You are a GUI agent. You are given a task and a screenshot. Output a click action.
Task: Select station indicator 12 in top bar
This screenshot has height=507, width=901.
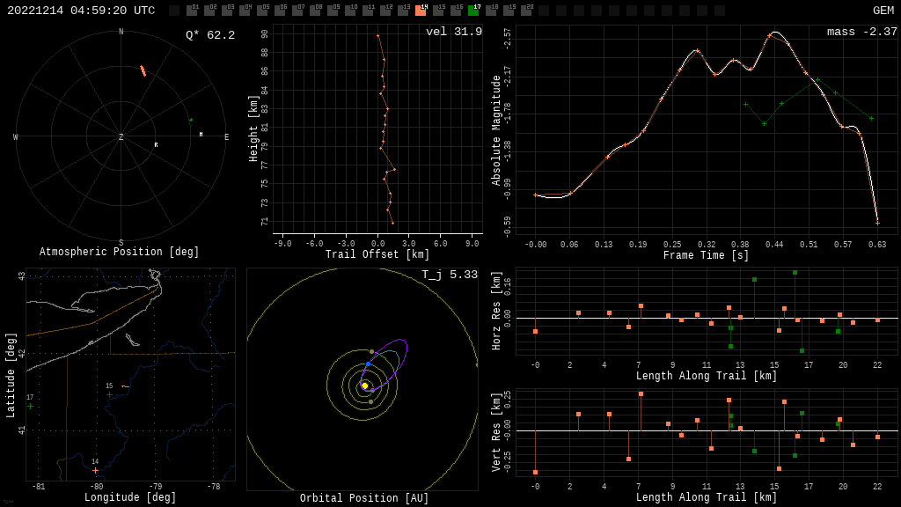(x=385, y=10)
